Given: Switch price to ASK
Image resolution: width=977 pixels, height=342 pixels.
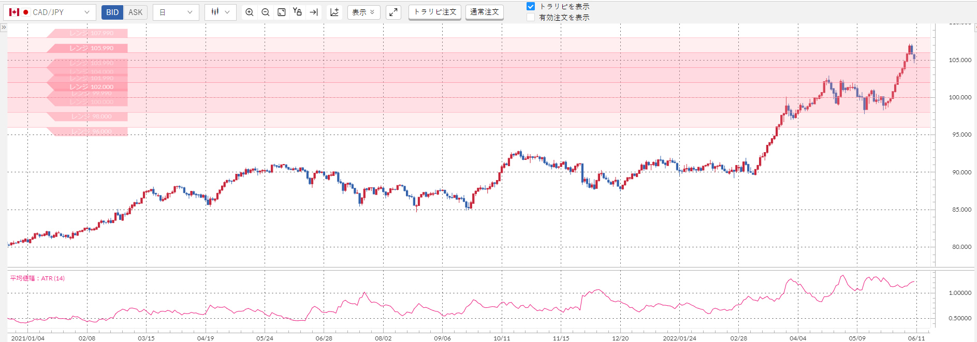Looking at the screenshot, I should tap(136, 12).
